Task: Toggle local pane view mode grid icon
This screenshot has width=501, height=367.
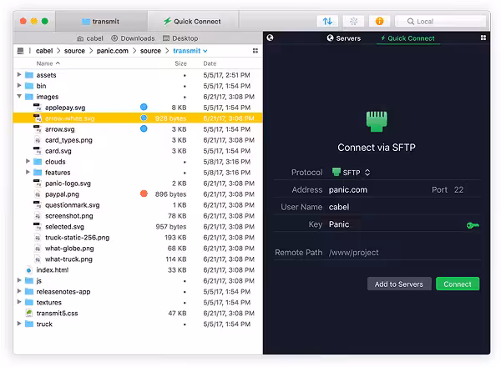Action: pos(256,51)
